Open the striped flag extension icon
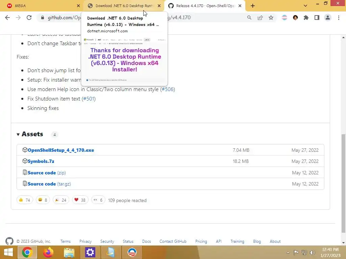Viewport: 346px width, 259px height. point(285,18)
